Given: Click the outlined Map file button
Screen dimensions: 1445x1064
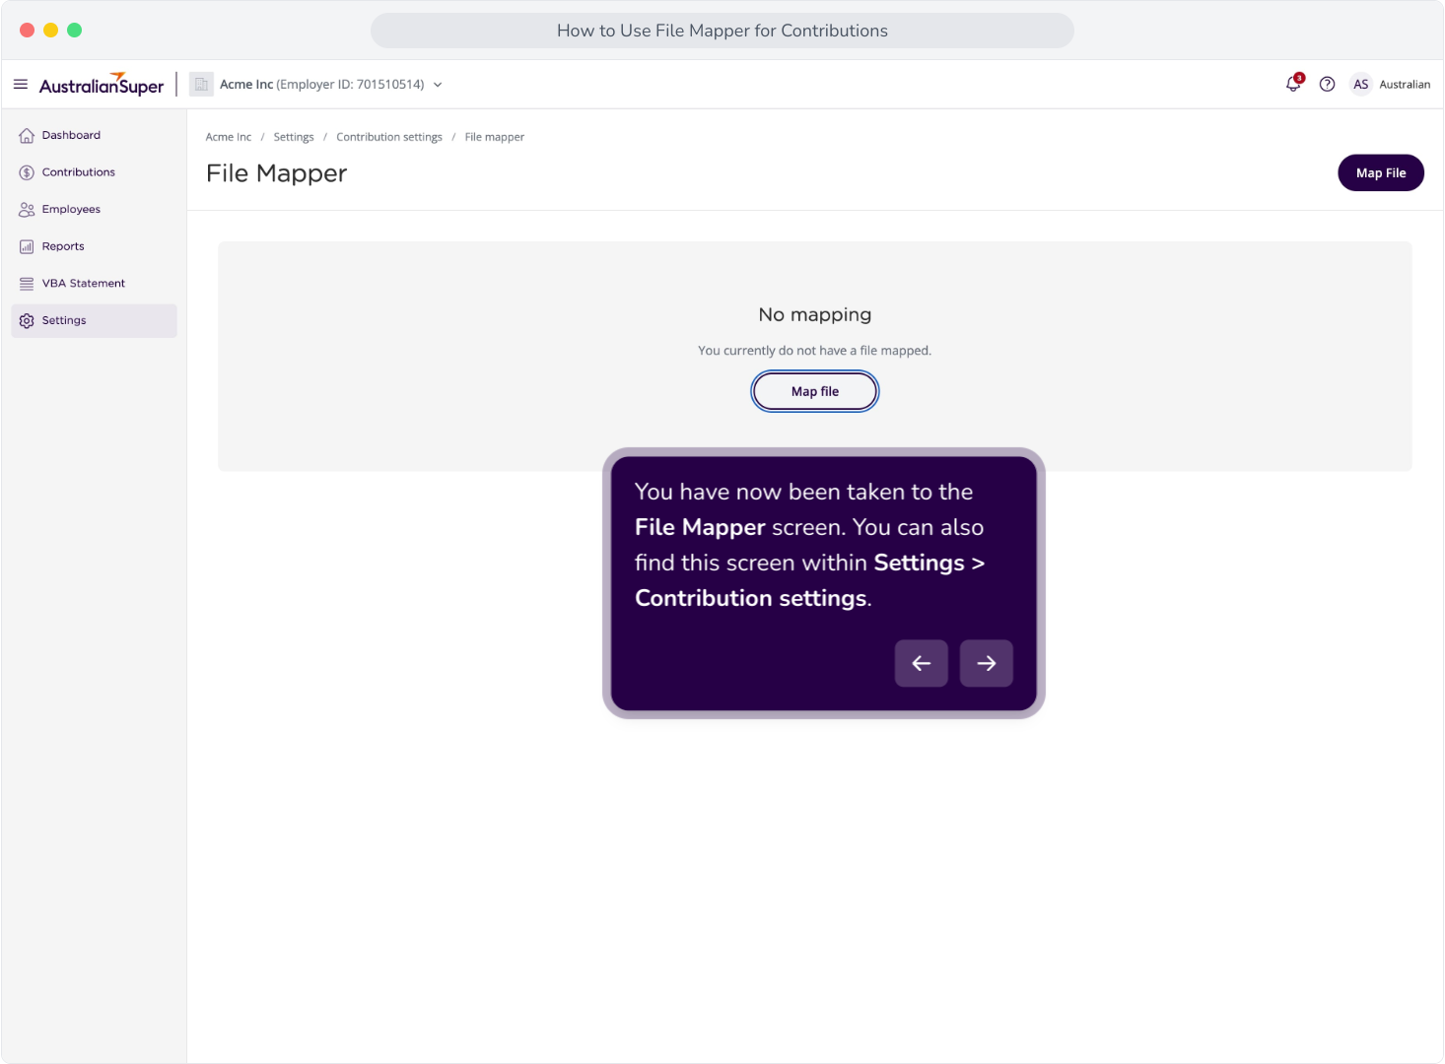Looking at the screenshot, I should 815,391.
